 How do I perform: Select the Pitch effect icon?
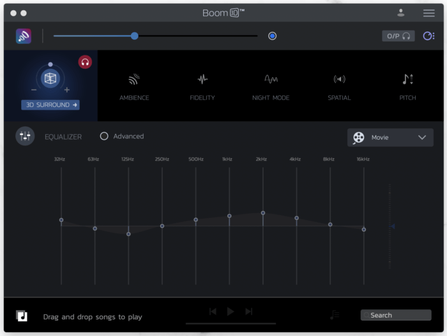click(x=407, y=80)
